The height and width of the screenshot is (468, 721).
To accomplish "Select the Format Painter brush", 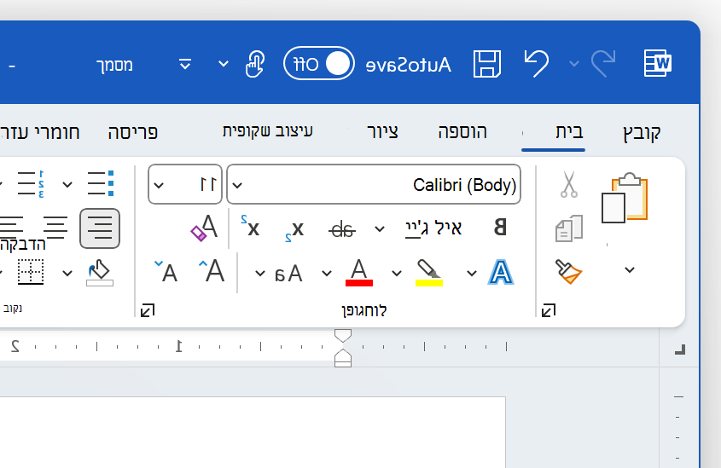I will (x=569, y=272).
